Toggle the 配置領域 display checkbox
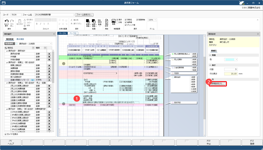 click(137, 20)
